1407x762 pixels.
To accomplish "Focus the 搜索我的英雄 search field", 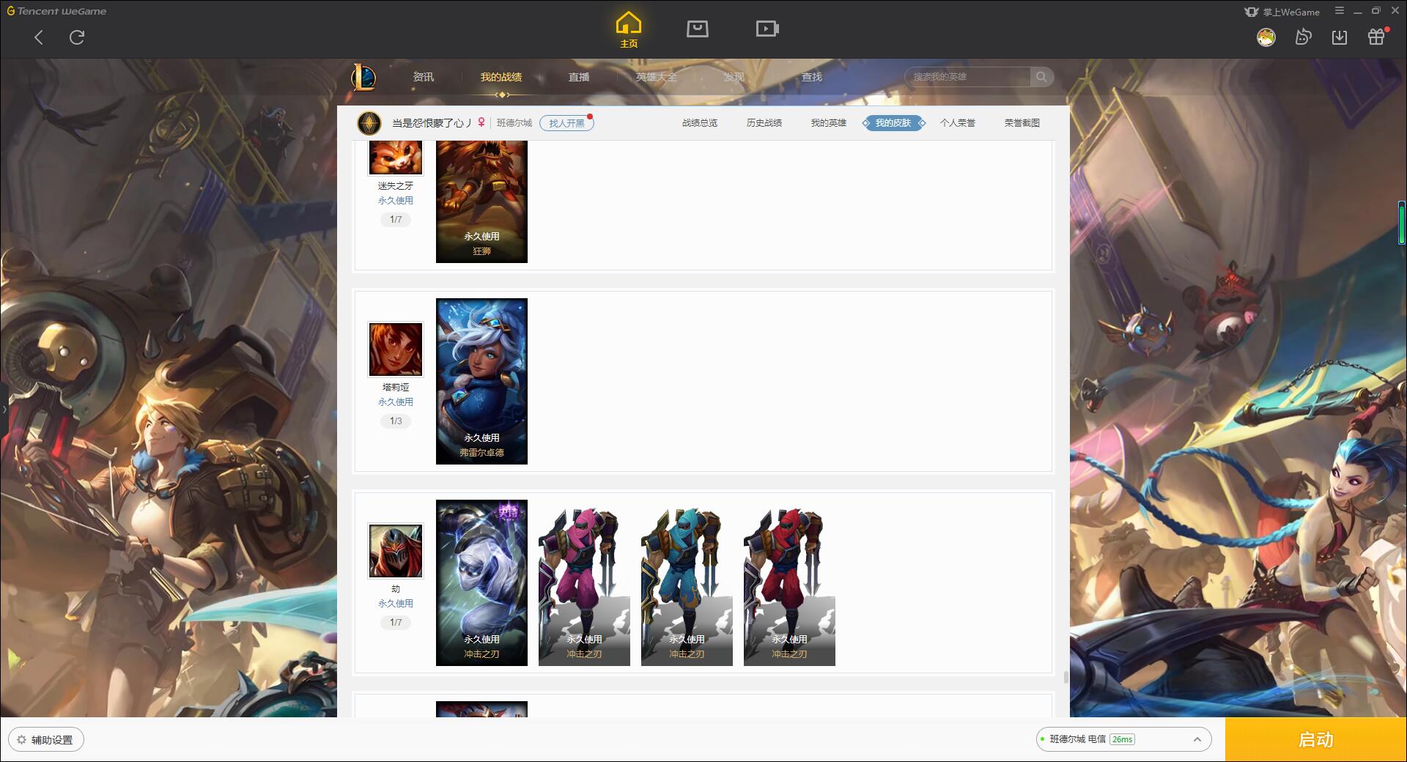I will pos(967,77).
